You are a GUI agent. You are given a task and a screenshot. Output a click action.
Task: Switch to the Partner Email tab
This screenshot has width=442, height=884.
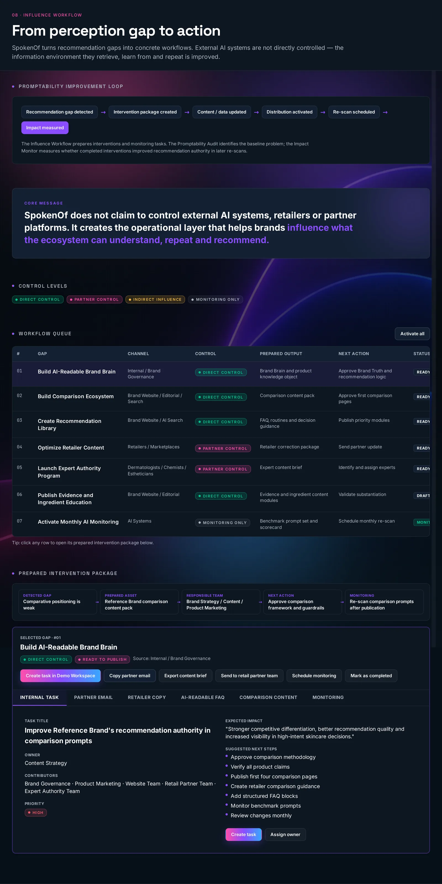93,697
